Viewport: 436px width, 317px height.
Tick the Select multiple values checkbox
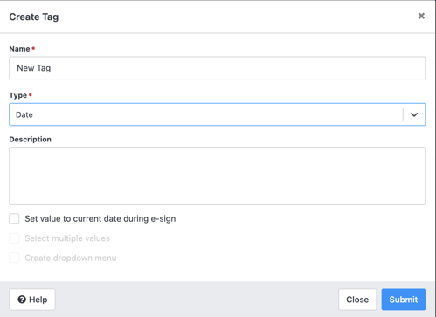14,238
